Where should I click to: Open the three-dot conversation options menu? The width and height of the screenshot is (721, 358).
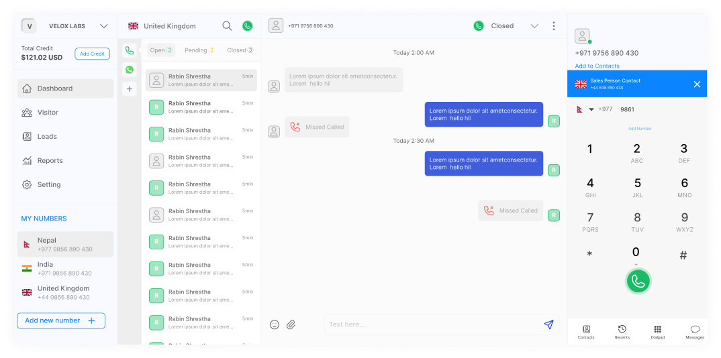554,26
